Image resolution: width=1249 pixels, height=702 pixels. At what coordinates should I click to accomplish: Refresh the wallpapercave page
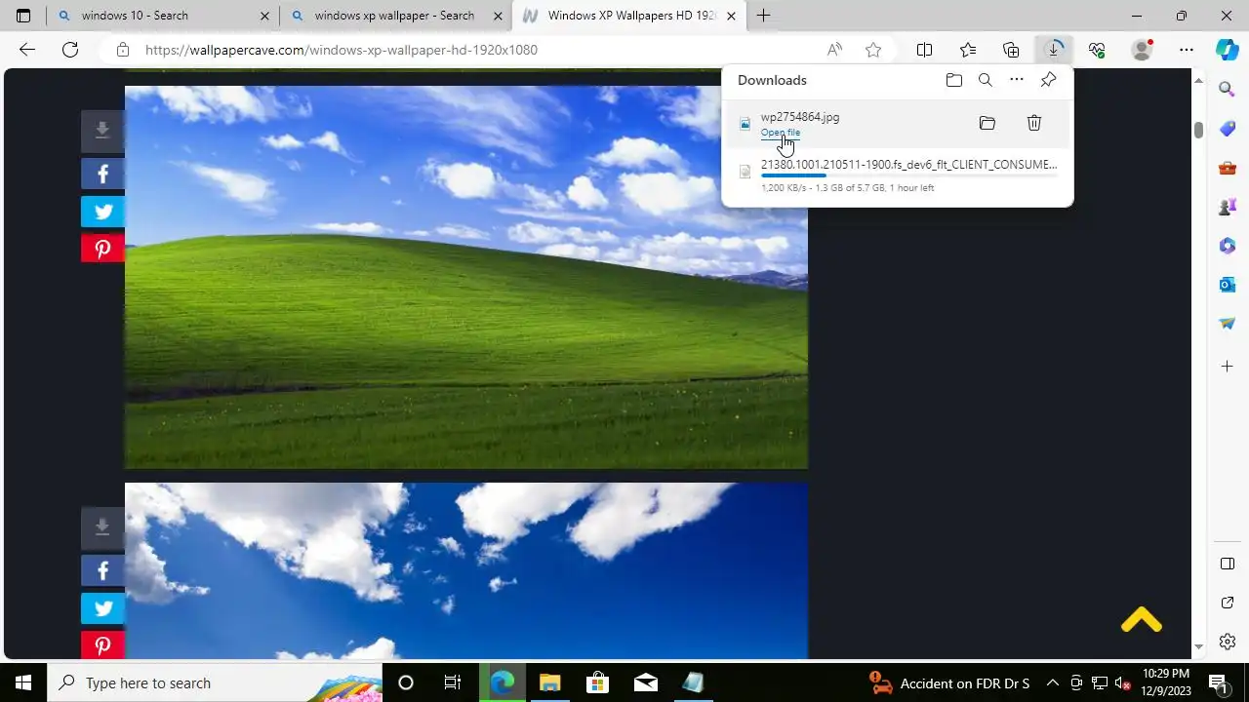(70, 50)
